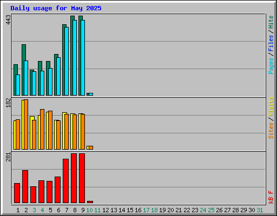
Task: Click the '281' KB axis value
Action: tap(9, 157)
